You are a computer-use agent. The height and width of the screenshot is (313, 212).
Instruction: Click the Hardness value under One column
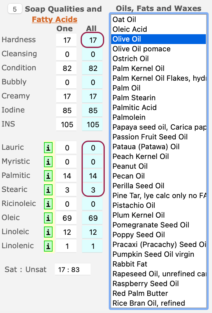coord(67,40)
